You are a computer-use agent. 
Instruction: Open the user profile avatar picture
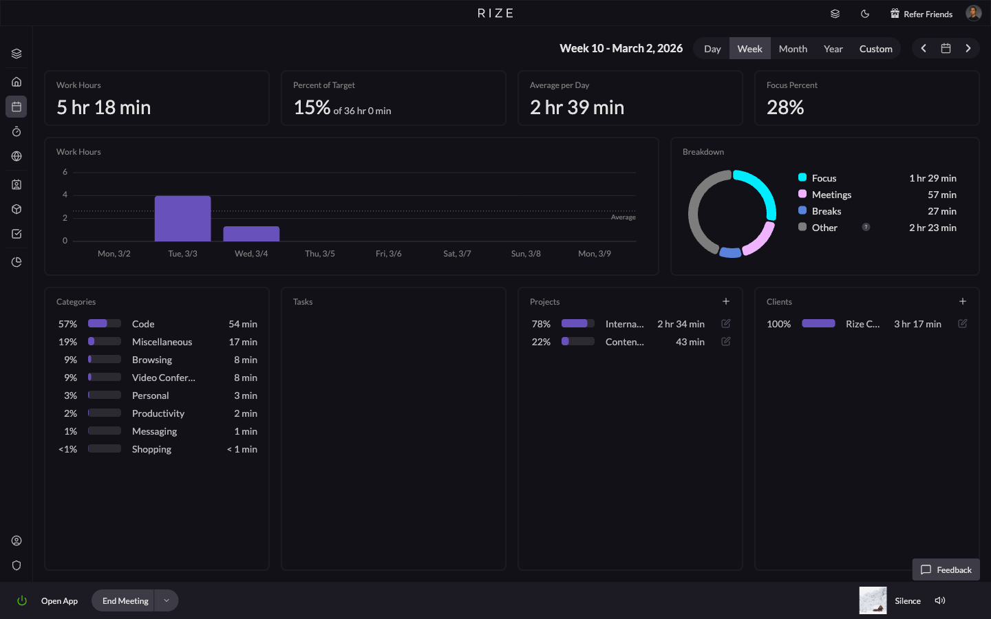point(973,12)
